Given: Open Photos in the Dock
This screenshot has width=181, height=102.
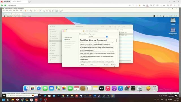Looking at the screenshot, I should point(64,88).
